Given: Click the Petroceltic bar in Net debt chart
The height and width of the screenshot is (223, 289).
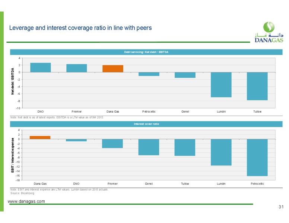Looking at the screenshot, I should click(149, 74).
